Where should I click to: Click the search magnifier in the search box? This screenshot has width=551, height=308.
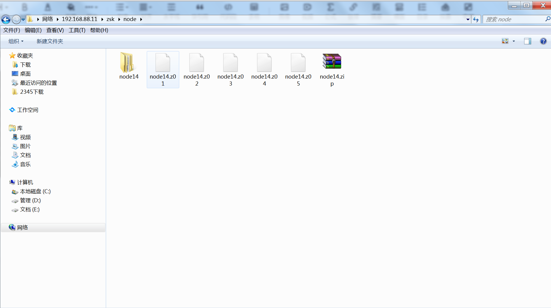click(x=547, y=19)
